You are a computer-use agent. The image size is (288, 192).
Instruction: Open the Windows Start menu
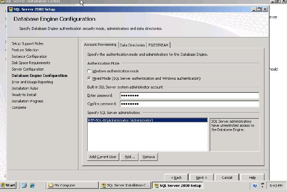(8, 185)
